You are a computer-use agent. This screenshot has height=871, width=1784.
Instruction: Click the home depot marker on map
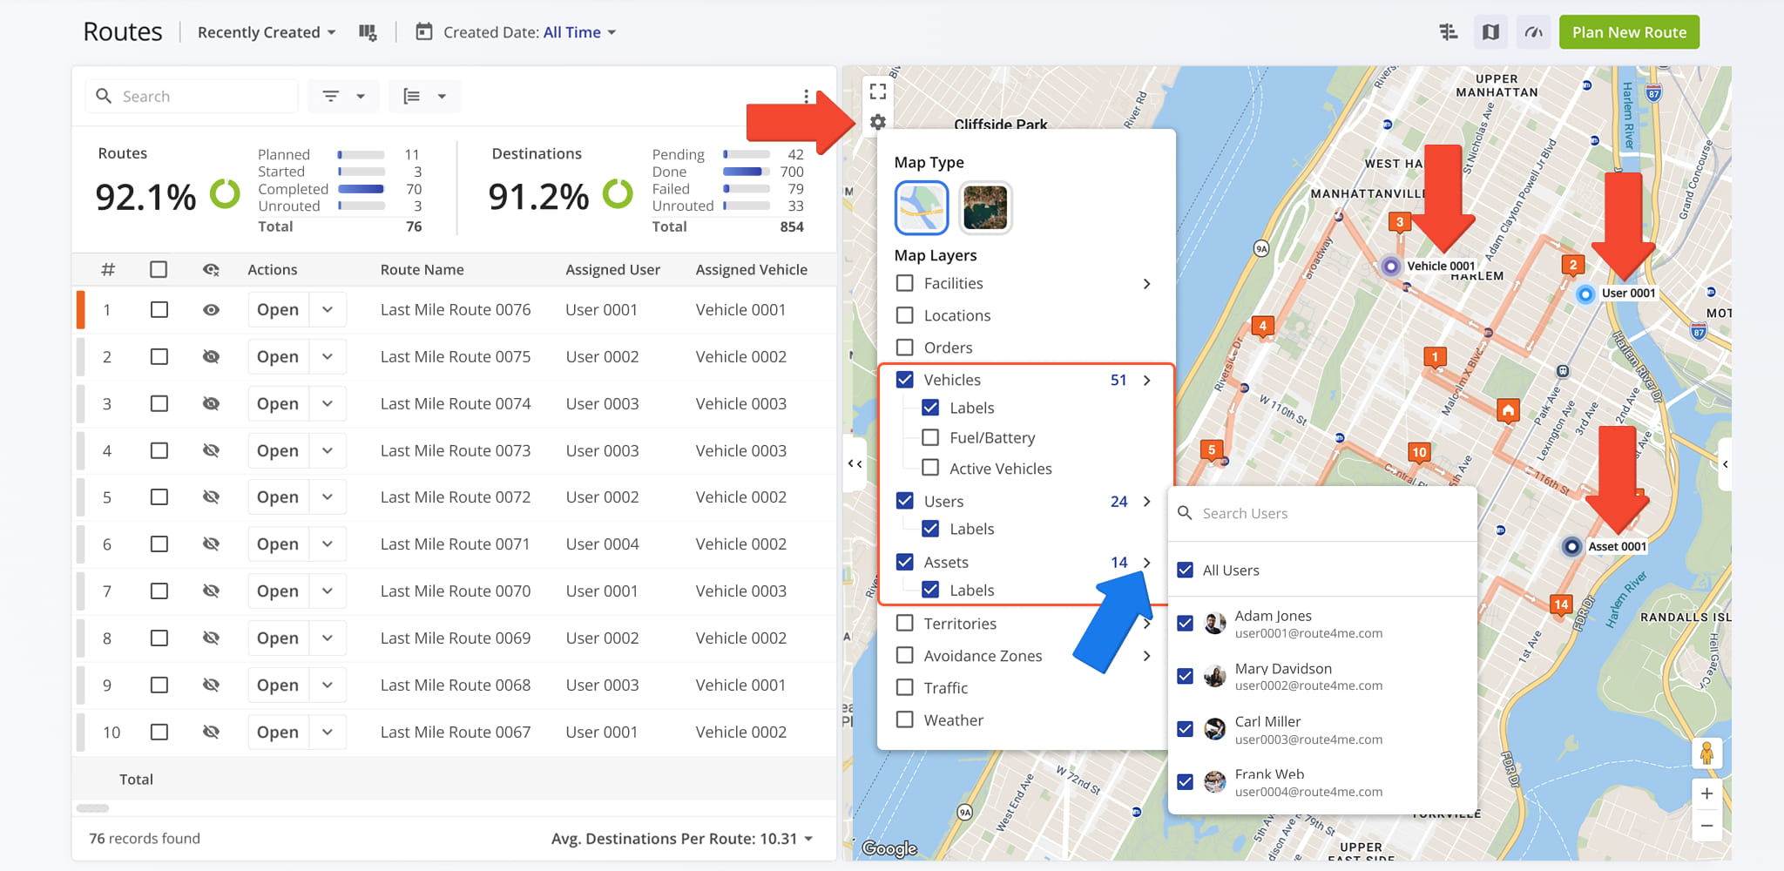pos(1508,410)
